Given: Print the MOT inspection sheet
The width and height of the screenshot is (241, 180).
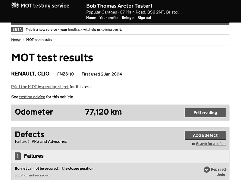Looking at the screenshot, I should pos(40,87).
